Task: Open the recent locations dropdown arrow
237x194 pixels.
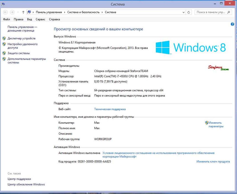Action: pos(18,12)
